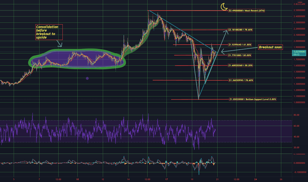Image resolution: width=308 pixels, height=182 pixels.
Task: Click 20.00 on the RSI scale
Action: pos(296,148)
